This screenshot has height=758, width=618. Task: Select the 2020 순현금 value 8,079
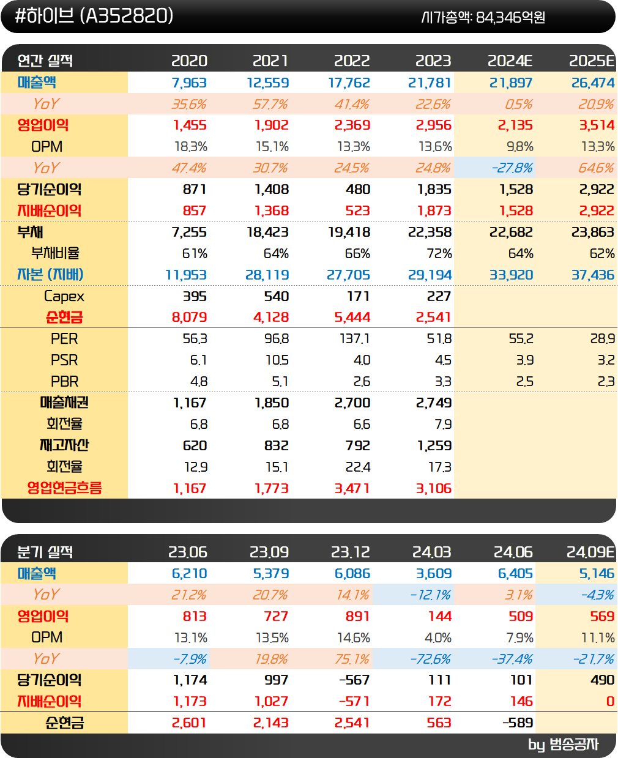click(x=189, y=317)
